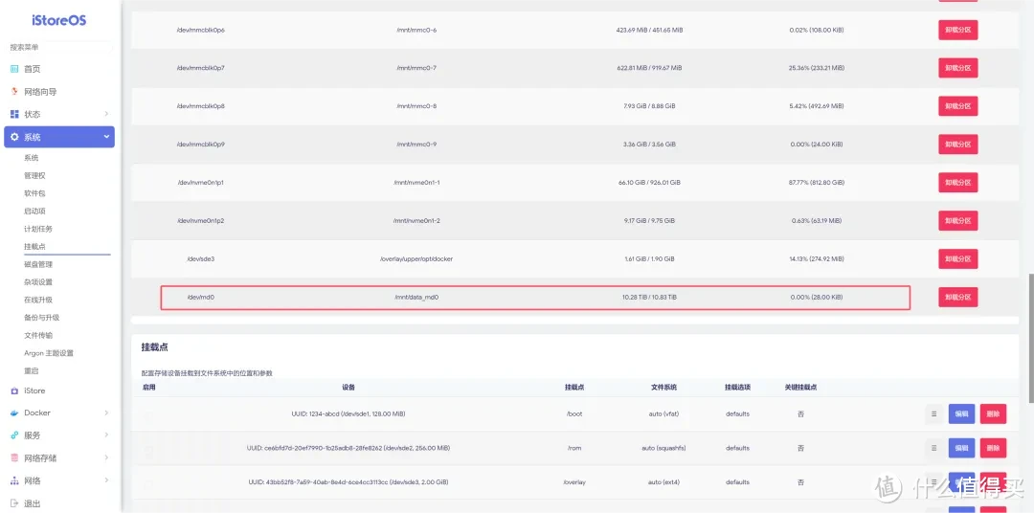Viewport: 1034px width, 513px height.
Task: Open the 杂项设置 submenu item
Action: [x=37, y=282]
